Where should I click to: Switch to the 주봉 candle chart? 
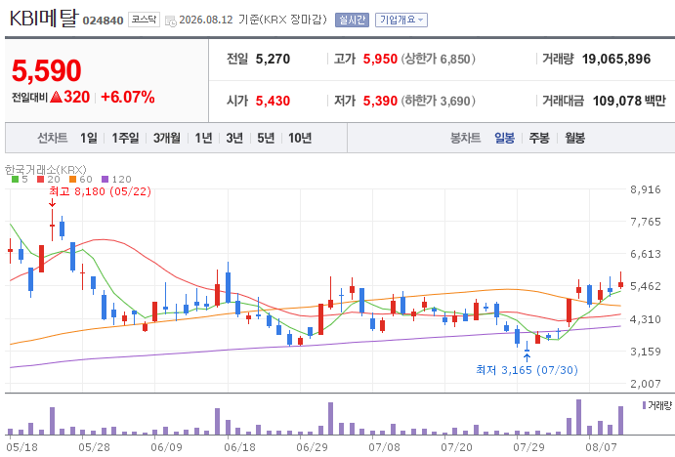point(539,138)
